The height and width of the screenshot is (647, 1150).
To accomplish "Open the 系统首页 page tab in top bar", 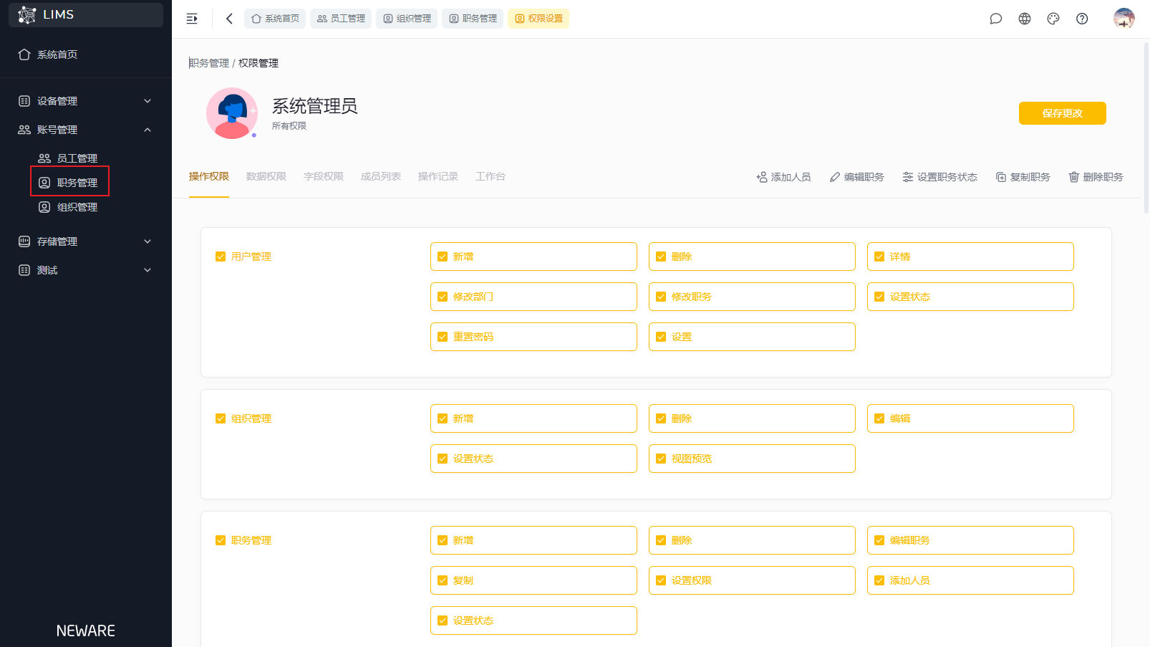I will point(275,19).
